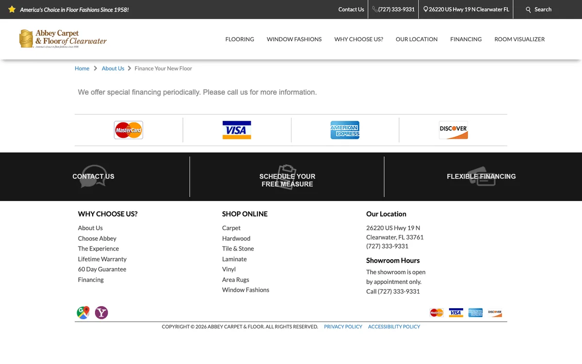Click the small VISA icon in footer
582x364 pixels.
click(x=456, y=313)
